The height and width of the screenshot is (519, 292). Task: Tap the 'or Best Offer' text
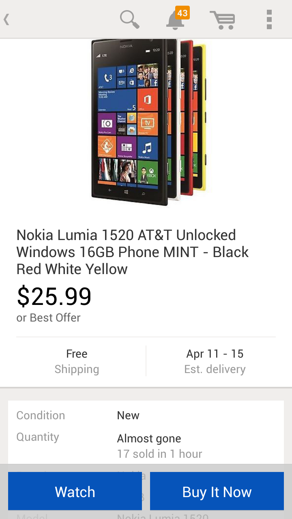[48, 317]
